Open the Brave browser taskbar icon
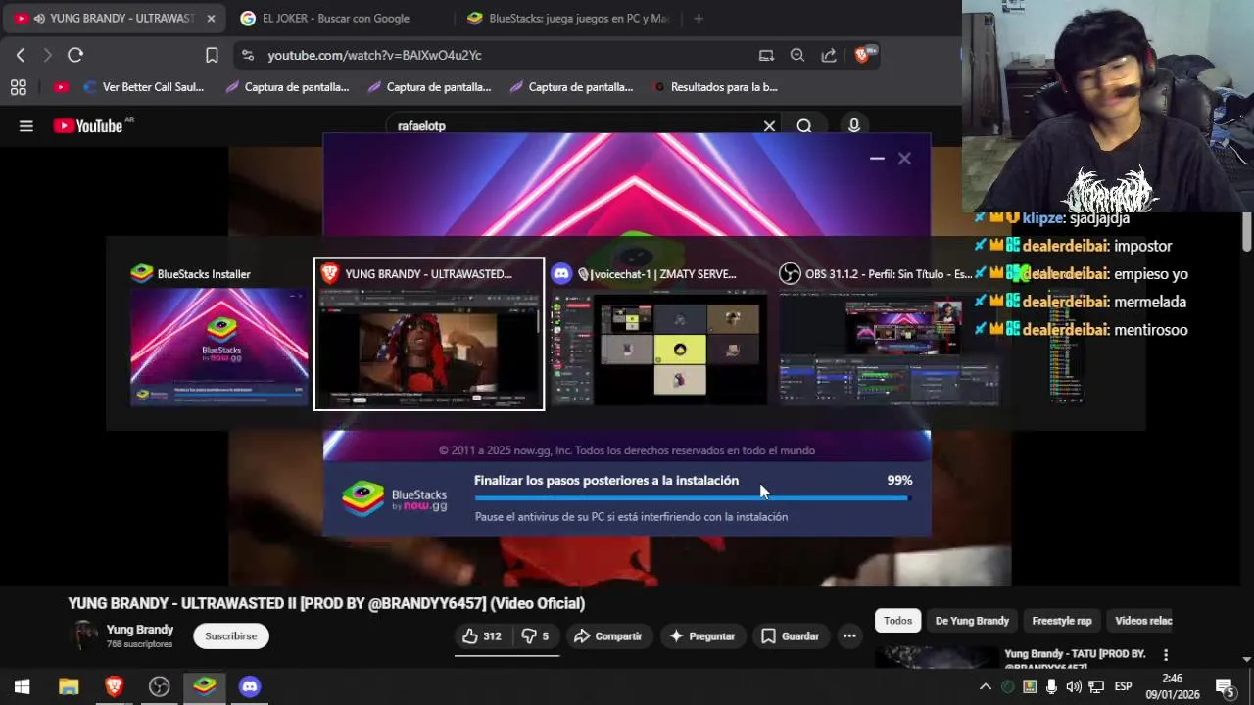Screen dimensions: 1254x705 (x=114, y=686)
